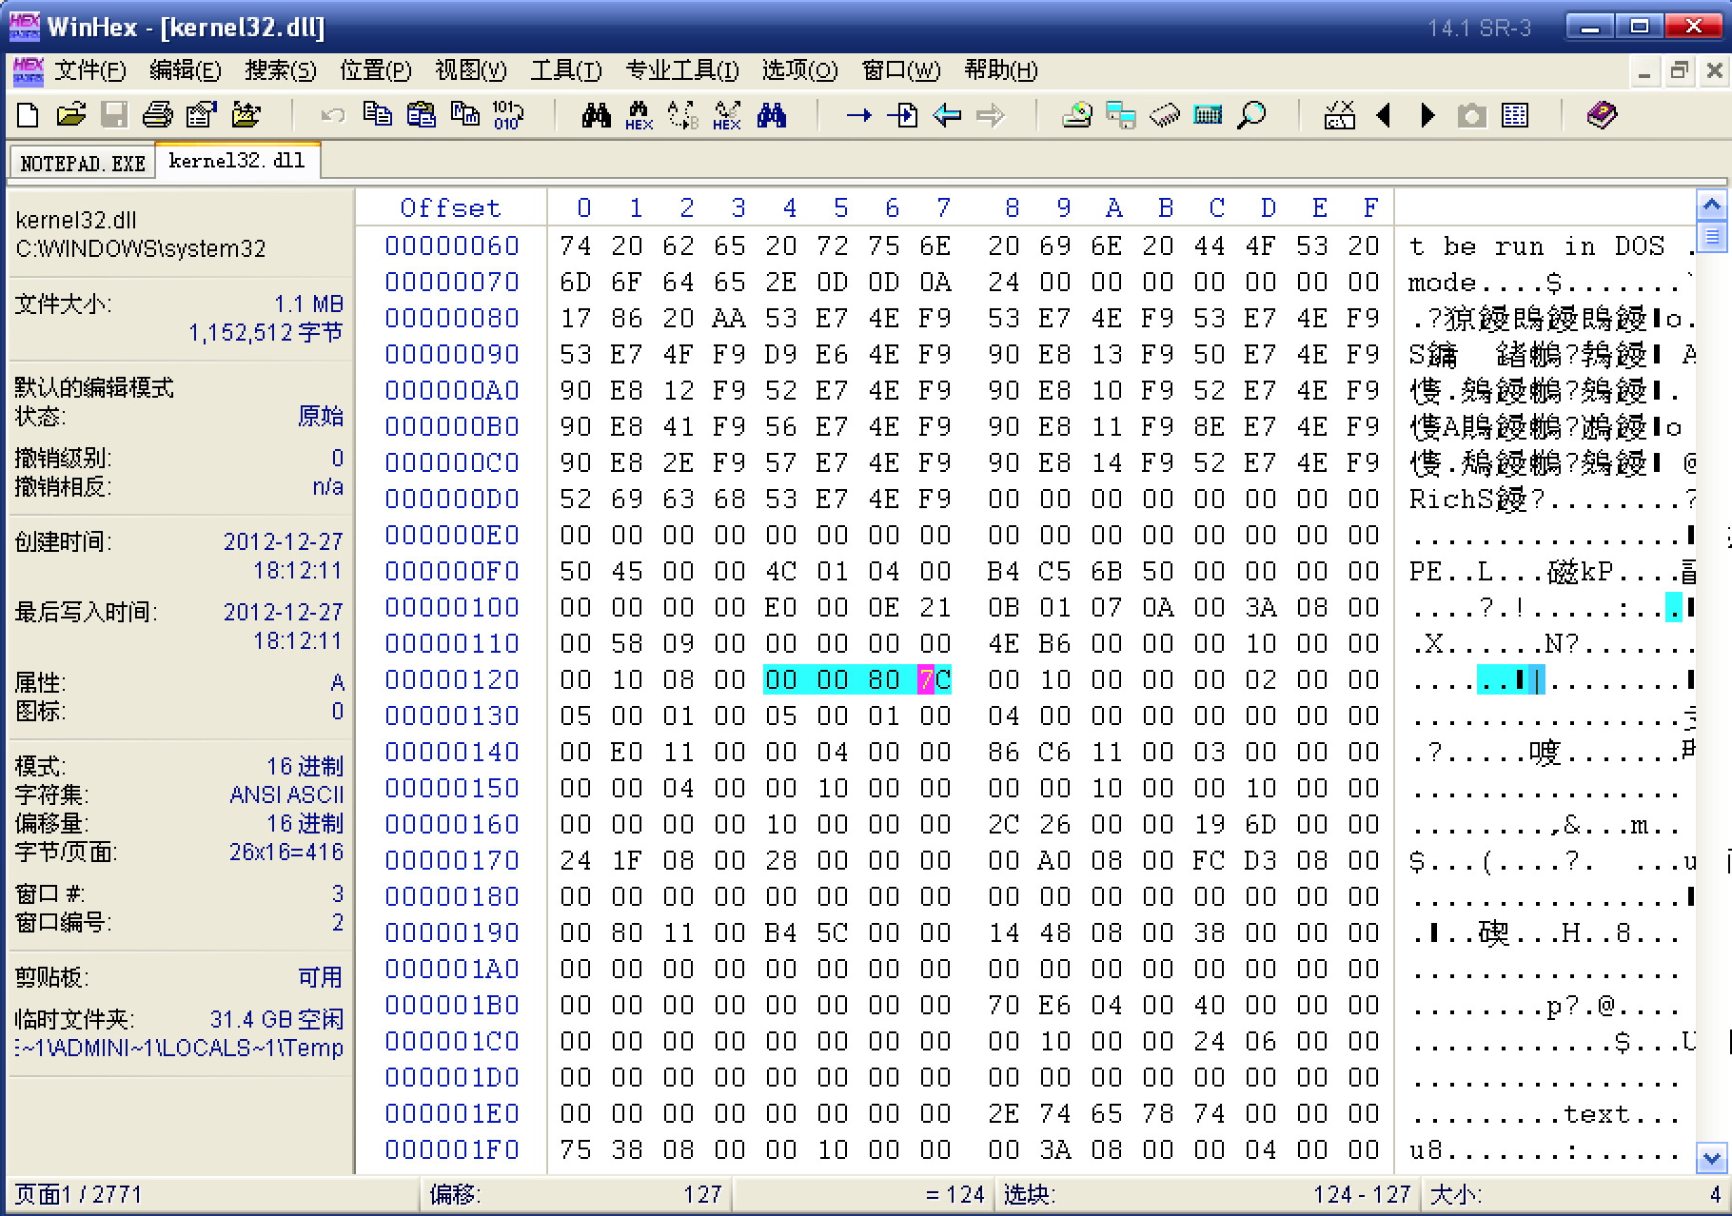Jump back to the previous position
1732x1216 pixels.
tap(947, 114)
